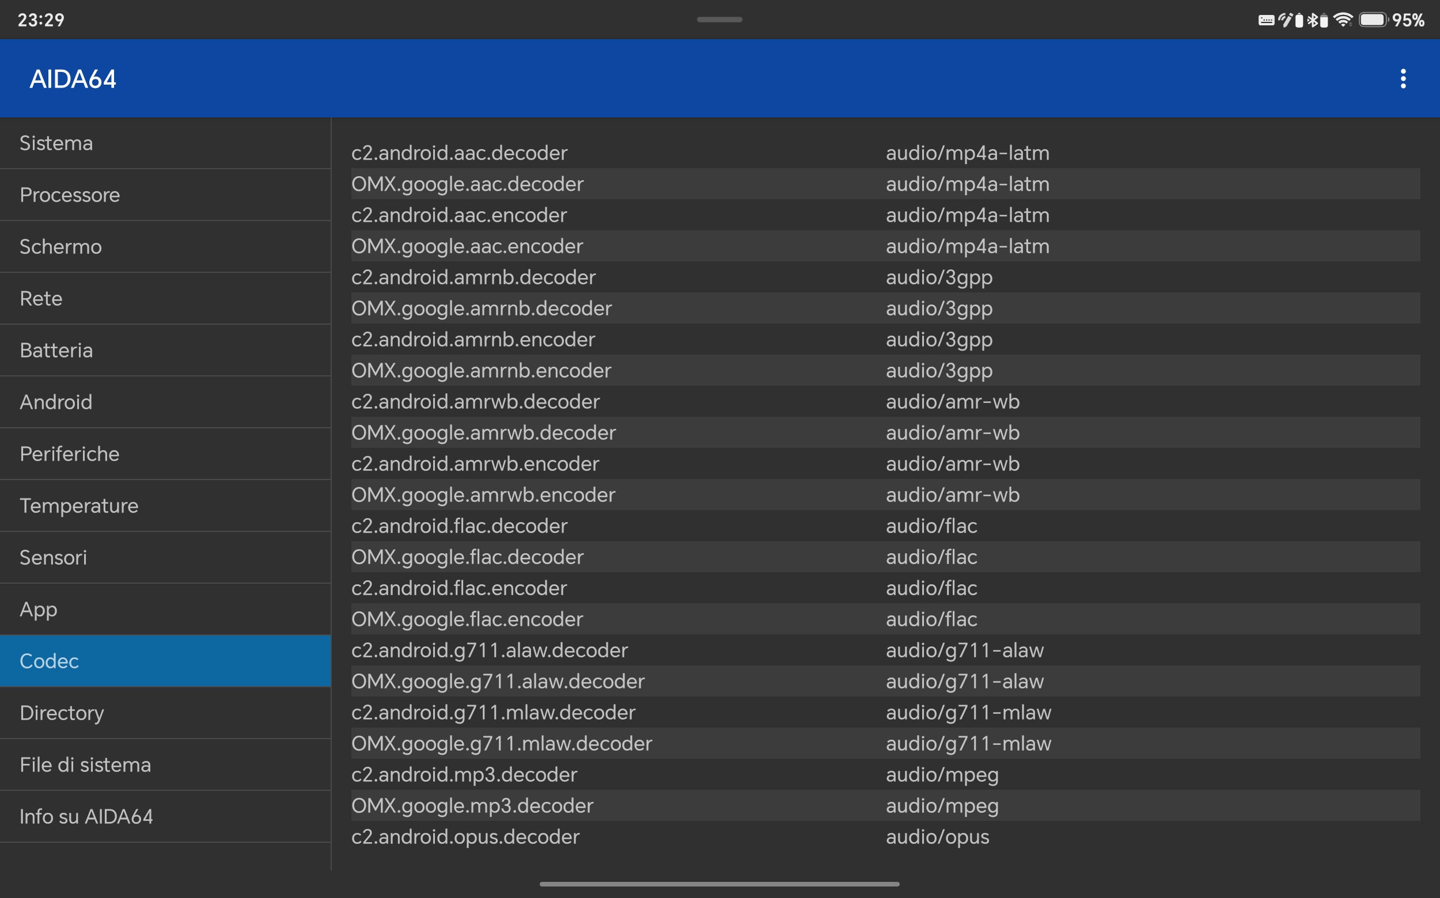The image size is (1440, 898).
Task: Tap audio/amr-wb beside OMX.google.amrwb.encoder
Action: pos(953,494)
